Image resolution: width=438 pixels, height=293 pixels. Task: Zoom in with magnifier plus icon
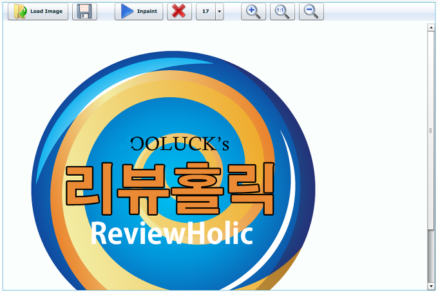pos(253,12)
